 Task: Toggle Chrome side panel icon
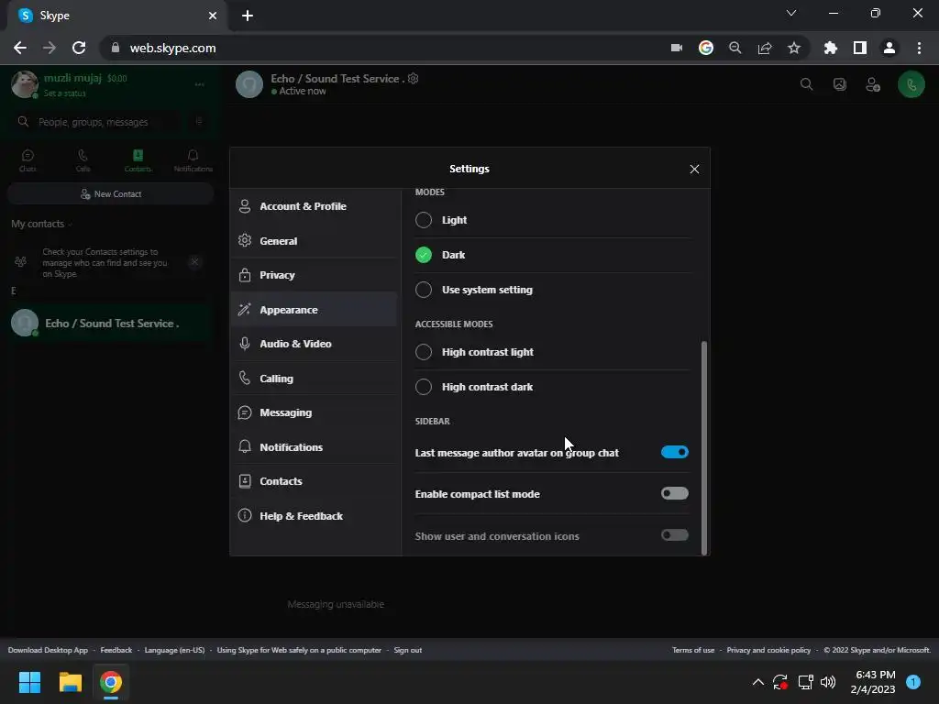coord(860,48)
